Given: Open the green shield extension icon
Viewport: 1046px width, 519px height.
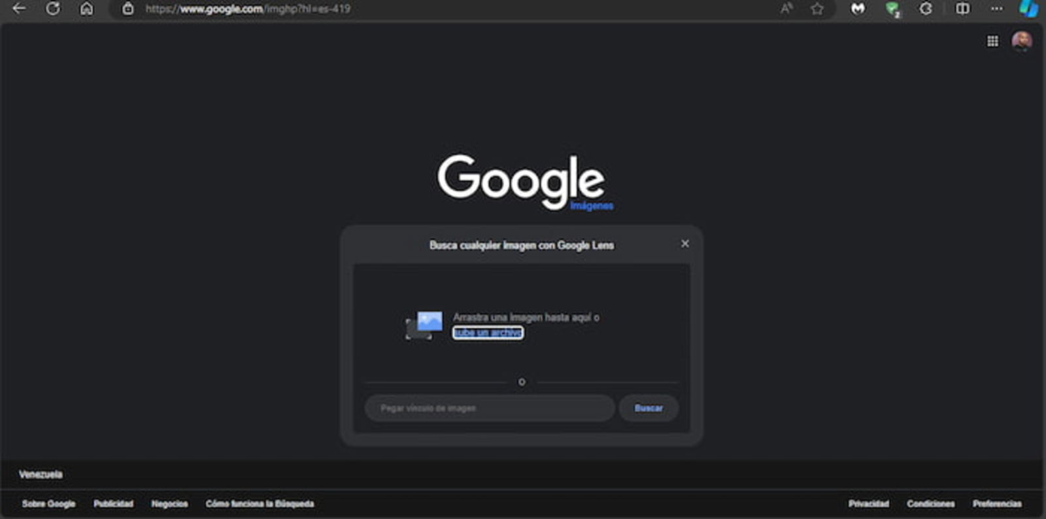Looking at the screenshot, I should [892, 9].
